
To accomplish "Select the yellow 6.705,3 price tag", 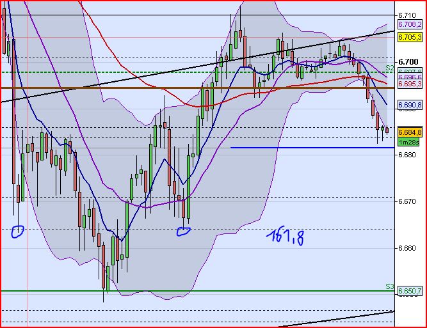I will [x=410, y=37].
